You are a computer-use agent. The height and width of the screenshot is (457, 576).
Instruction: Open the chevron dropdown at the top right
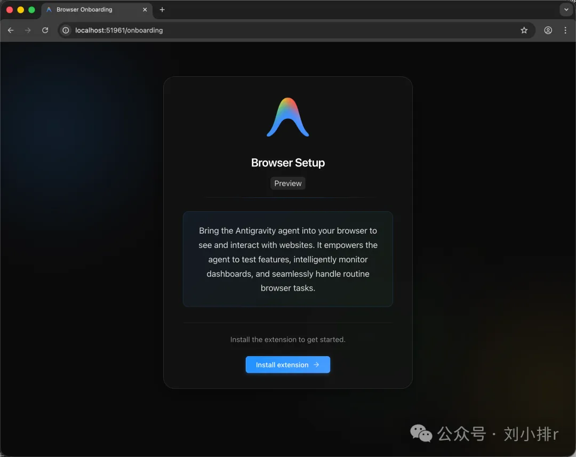tap(566, 9)
